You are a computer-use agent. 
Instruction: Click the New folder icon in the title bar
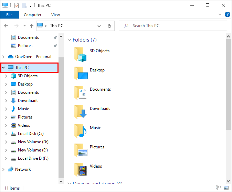point(24,5)
